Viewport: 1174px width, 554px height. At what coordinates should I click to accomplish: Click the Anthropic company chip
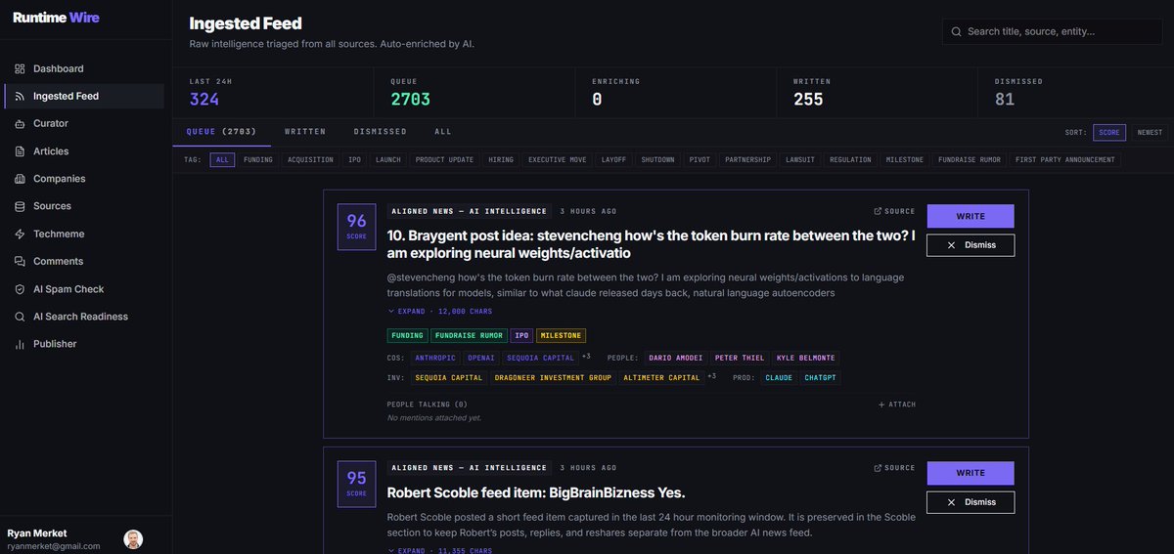[x=436, y=359]
